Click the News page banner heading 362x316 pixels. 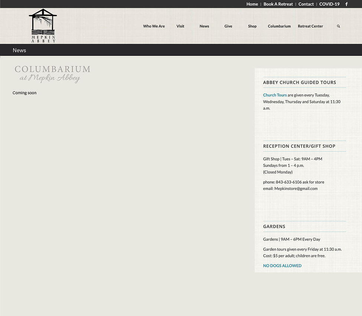click(x=19, y=50)
